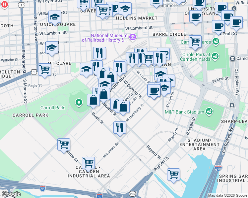
Task: Click the green location pin in Carroll Park
Action: coord(79,103)
